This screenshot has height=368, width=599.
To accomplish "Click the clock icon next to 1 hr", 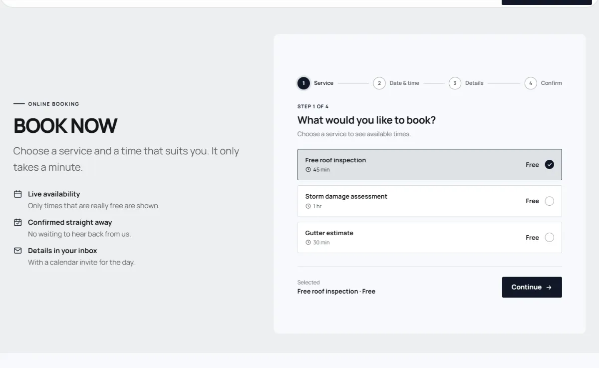I will point(308,206).
